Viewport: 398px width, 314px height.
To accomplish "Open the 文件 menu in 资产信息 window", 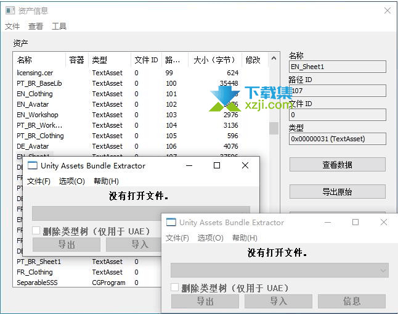I will pos(12,27).
